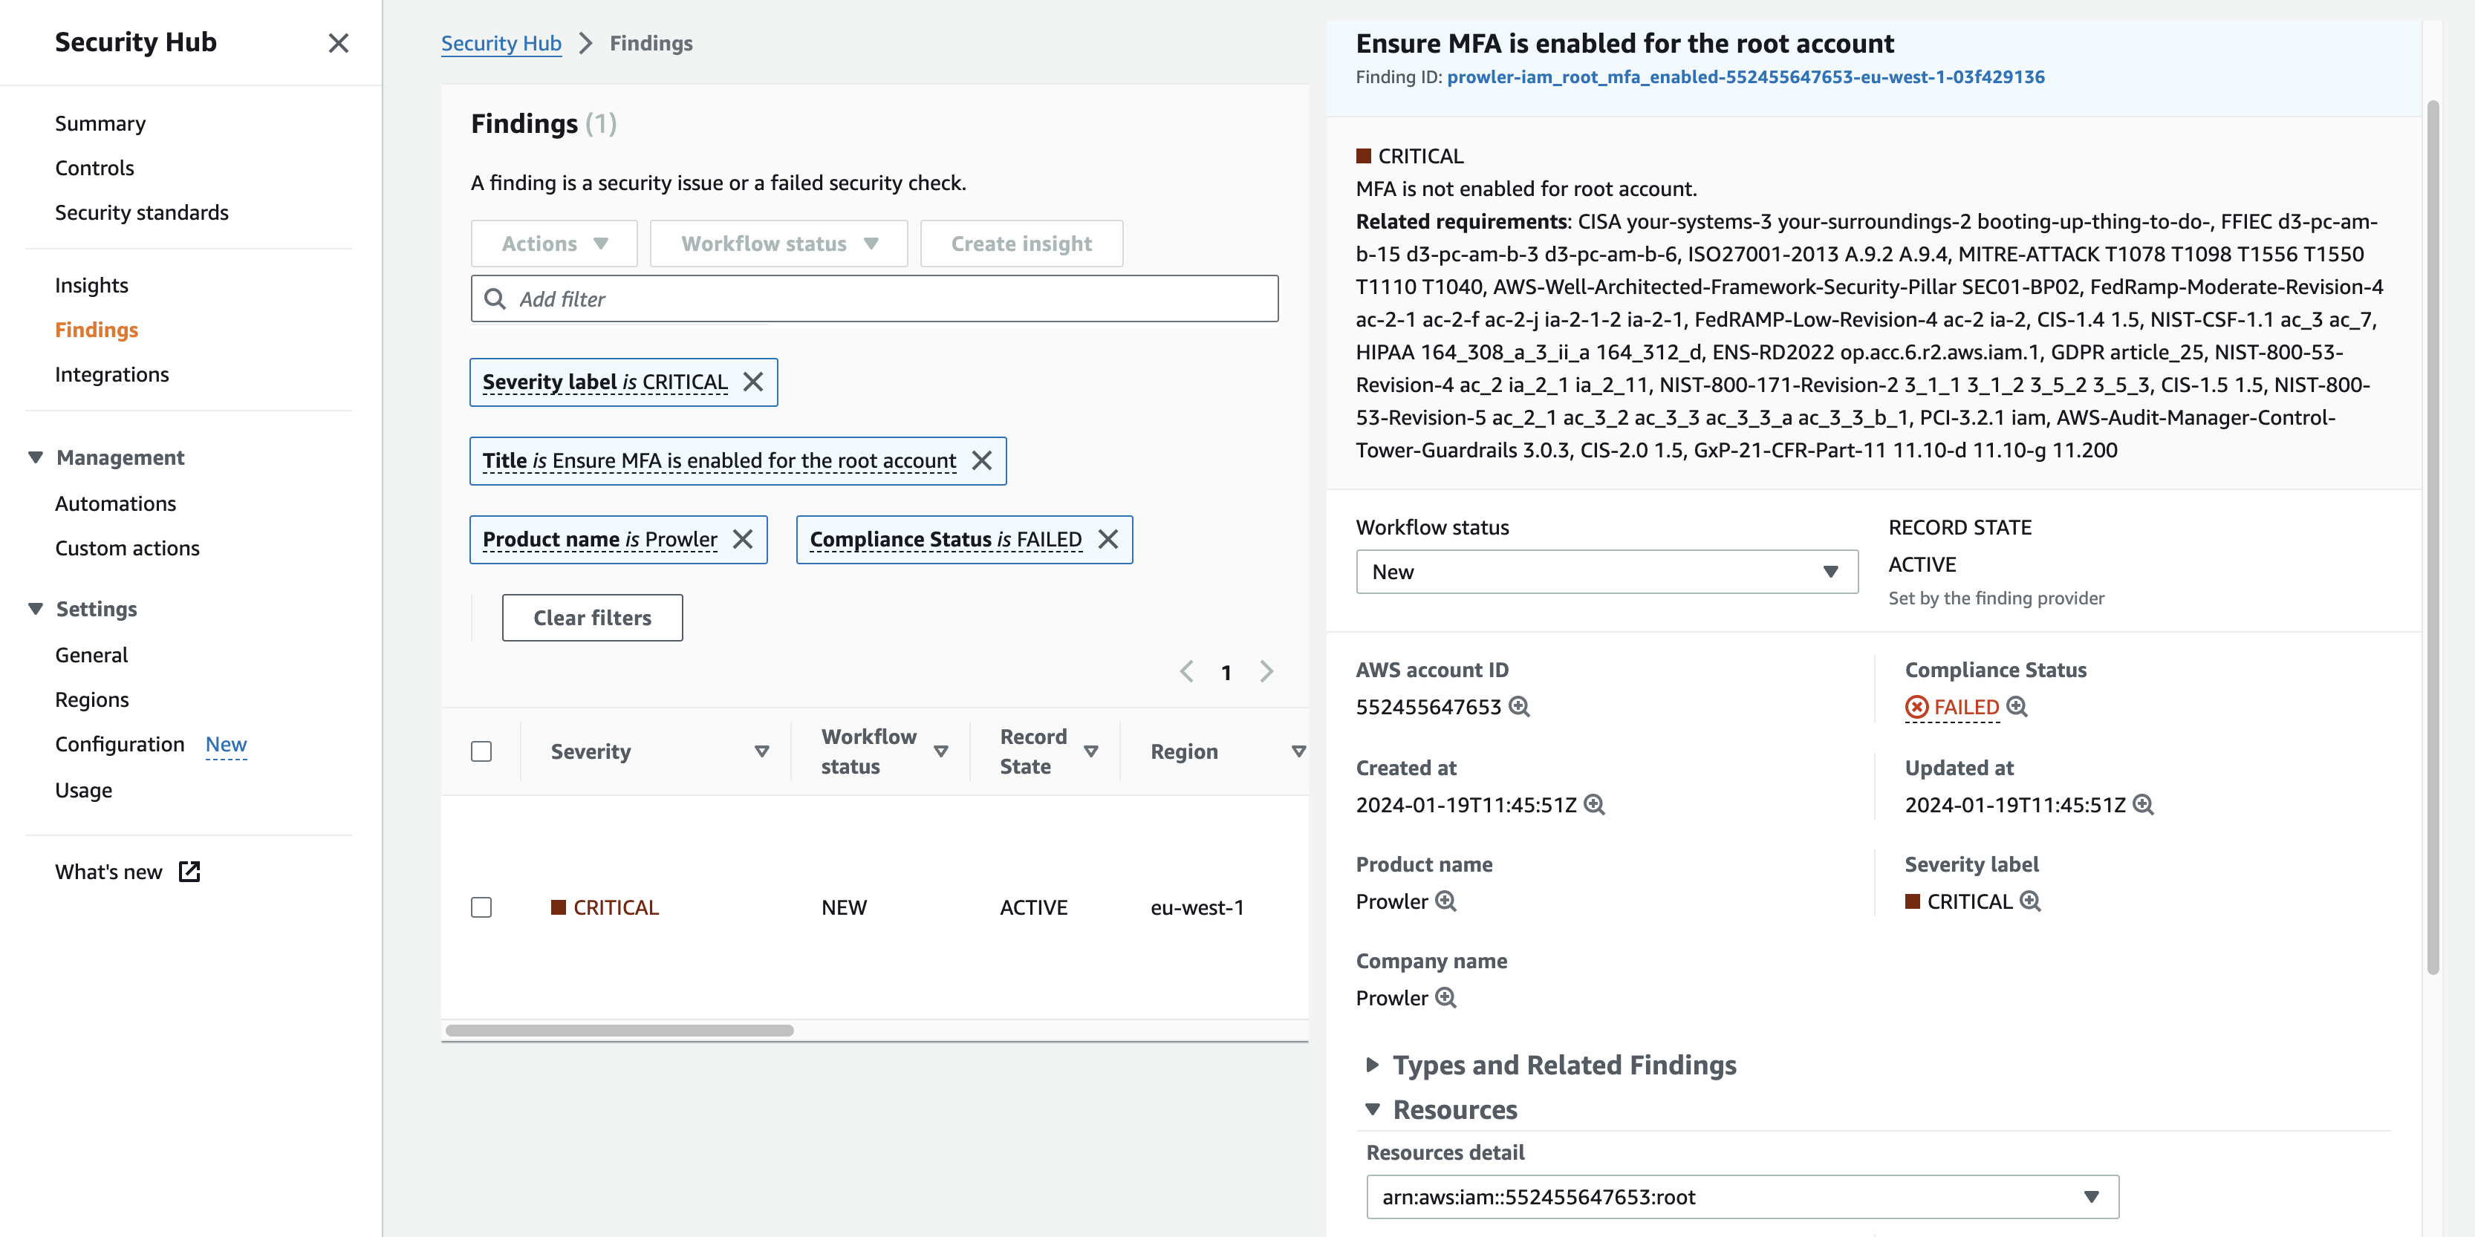Open the Workflow status New dropdown
Screen dimensions: 2475x1237
click(x=1605, y=572)
